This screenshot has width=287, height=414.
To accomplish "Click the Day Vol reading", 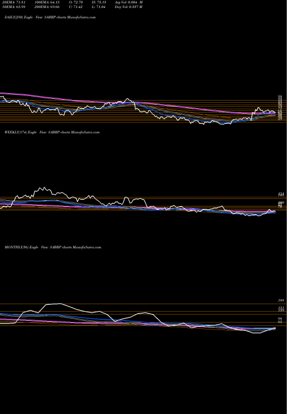I will click(129, 7).
